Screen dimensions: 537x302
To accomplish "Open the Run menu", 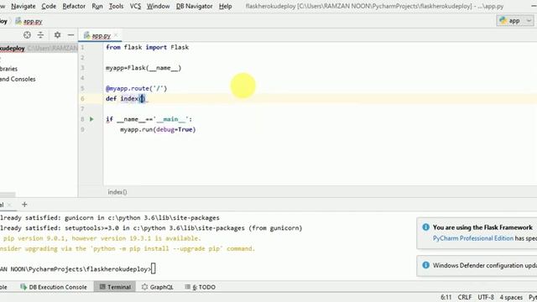I will tap(97, 6).
